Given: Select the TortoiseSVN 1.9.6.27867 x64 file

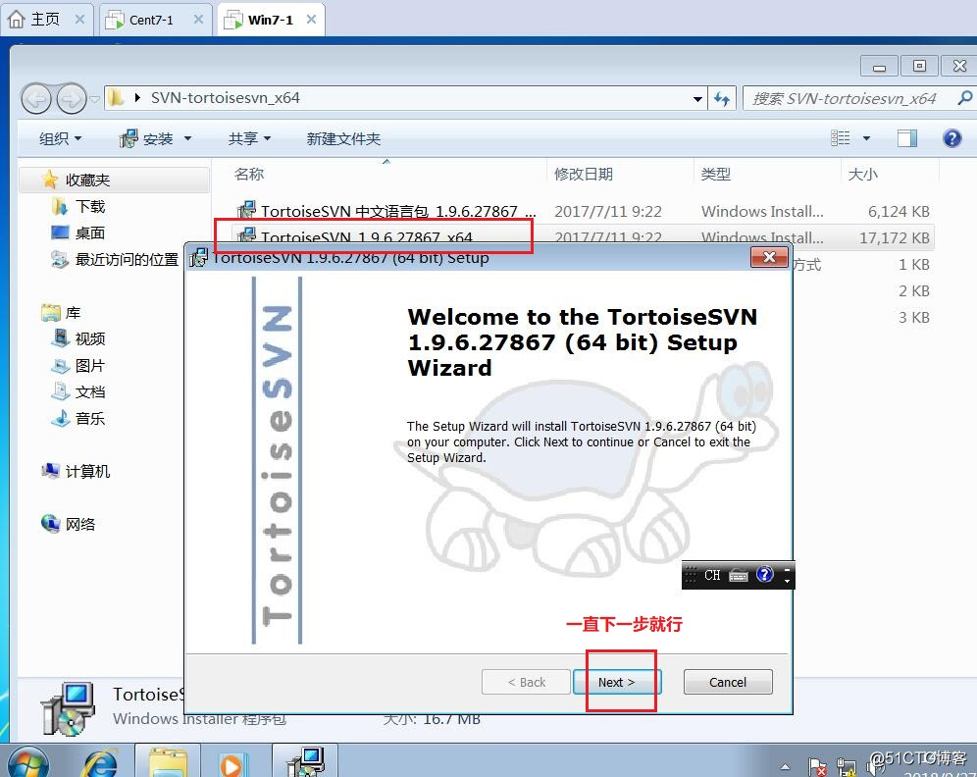Looking at the screenshot, I should click(x=583, y=235).
